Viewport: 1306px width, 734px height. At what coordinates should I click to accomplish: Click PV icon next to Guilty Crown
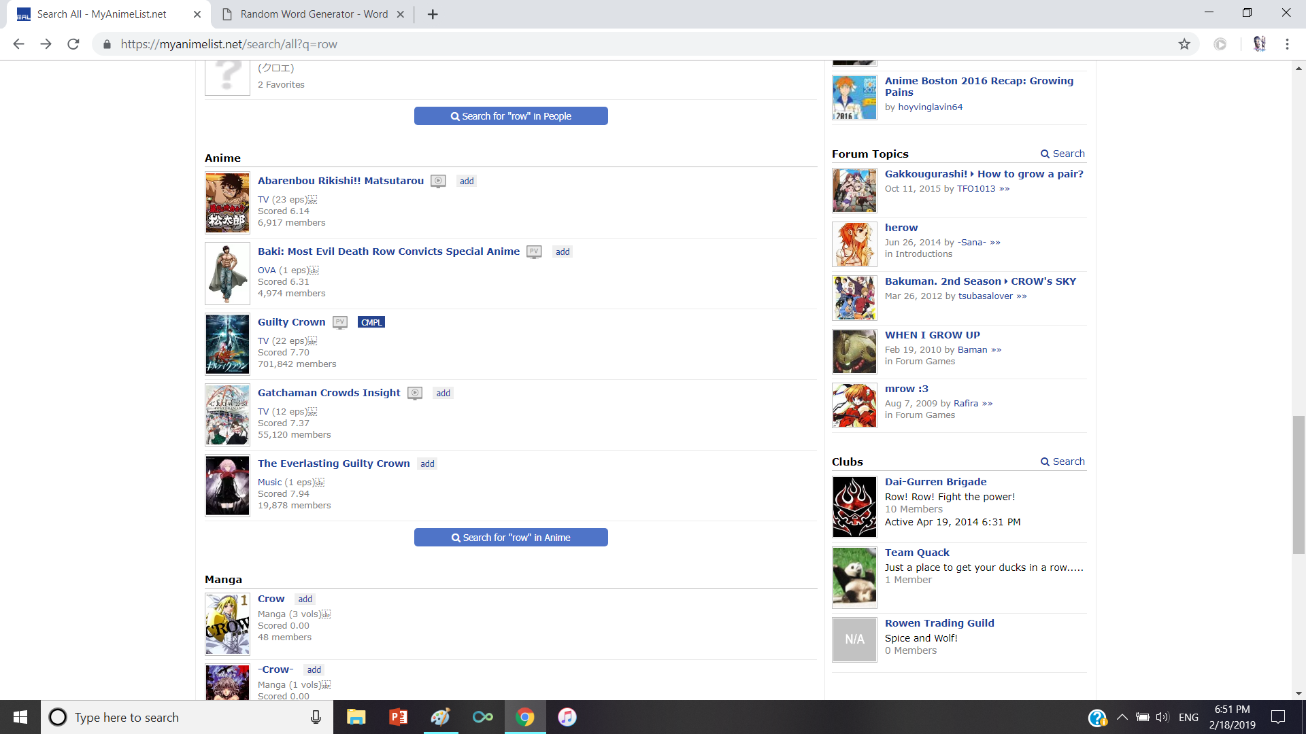tap(340, 323)
